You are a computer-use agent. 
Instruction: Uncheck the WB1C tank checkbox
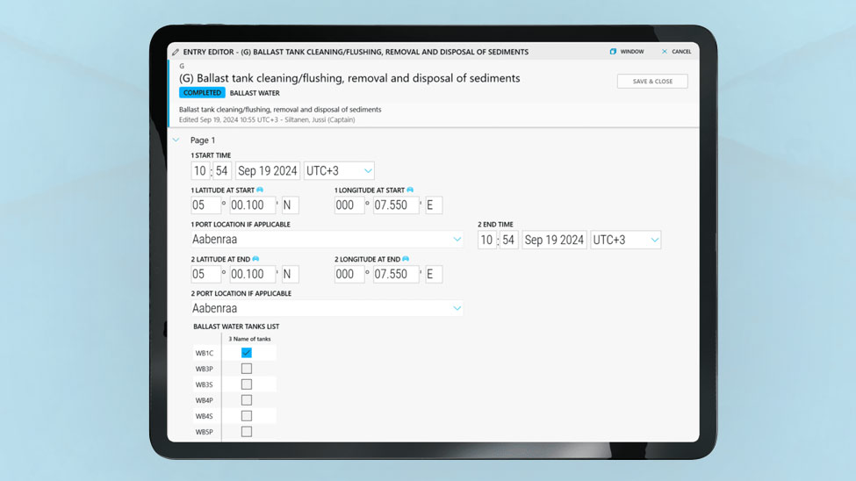247,353
